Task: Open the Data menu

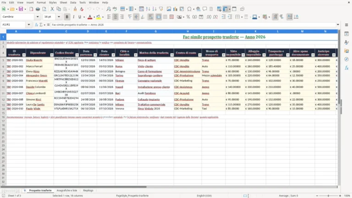Action: [x=73, y=2]
